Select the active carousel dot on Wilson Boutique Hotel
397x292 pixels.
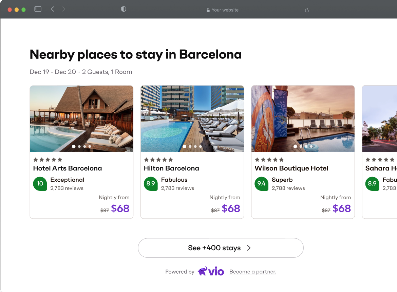tap(295, 146)
